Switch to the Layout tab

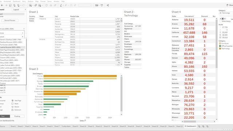tap(16, 10)
